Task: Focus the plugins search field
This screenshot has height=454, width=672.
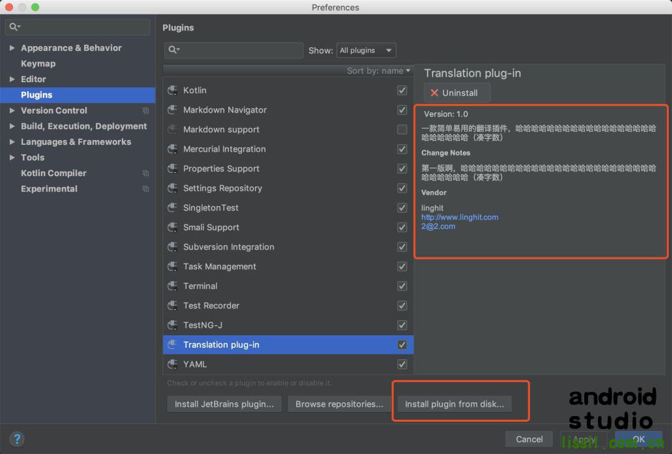Action: point(233,50)
